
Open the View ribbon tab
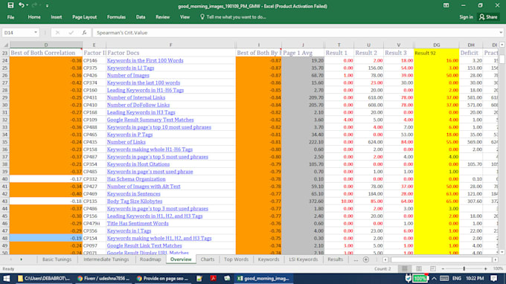tap(185, 17)
